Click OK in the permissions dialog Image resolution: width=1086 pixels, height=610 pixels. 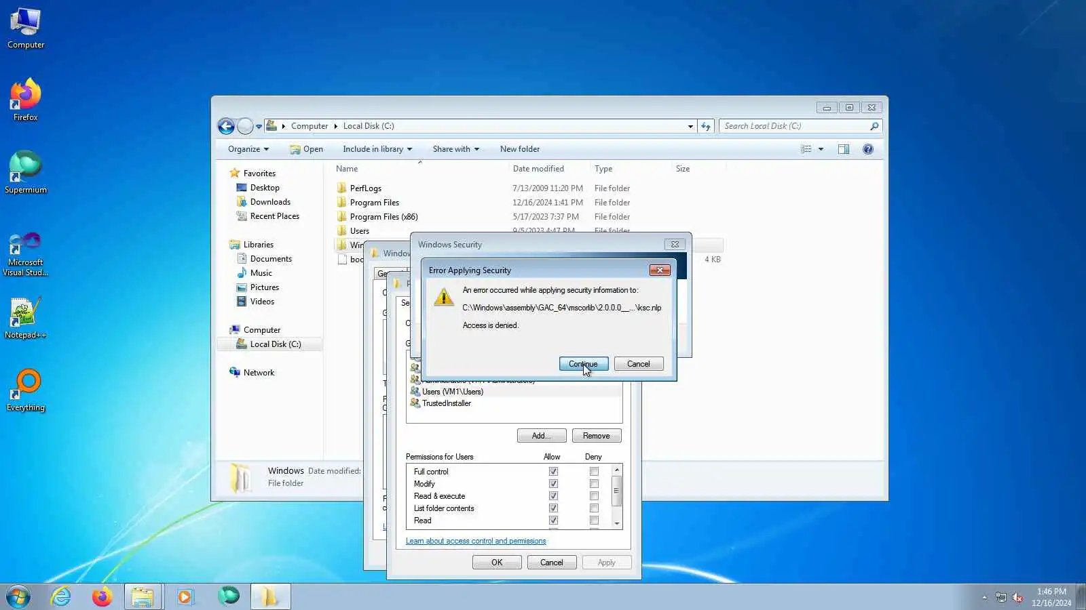[x=497, y=563]
